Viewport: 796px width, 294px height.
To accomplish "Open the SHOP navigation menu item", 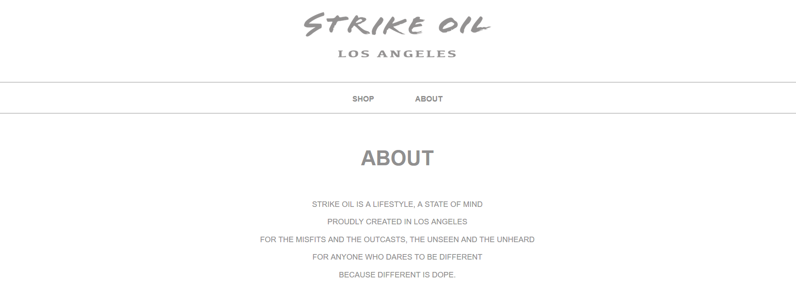I will coord(363,99).
